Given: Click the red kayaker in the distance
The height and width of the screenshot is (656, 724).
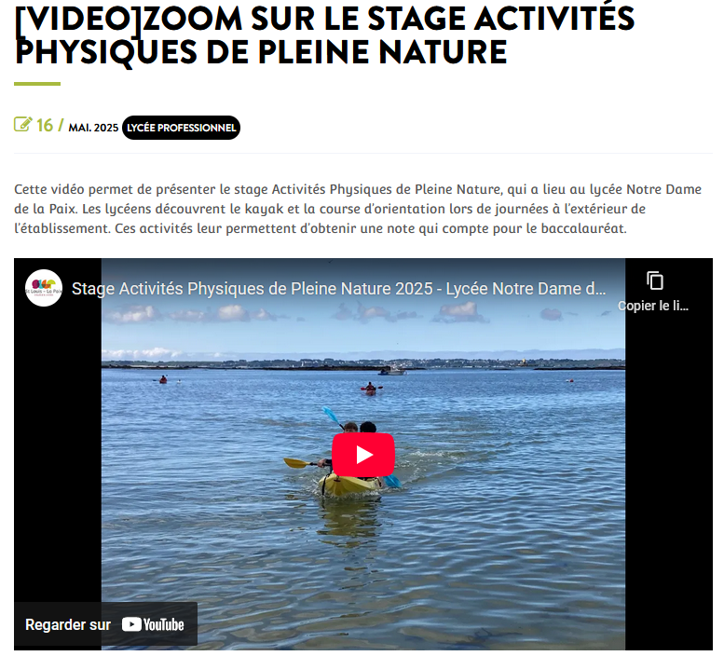Looking at the screenshot, I should pyautogui.click(x=370, y=389).
